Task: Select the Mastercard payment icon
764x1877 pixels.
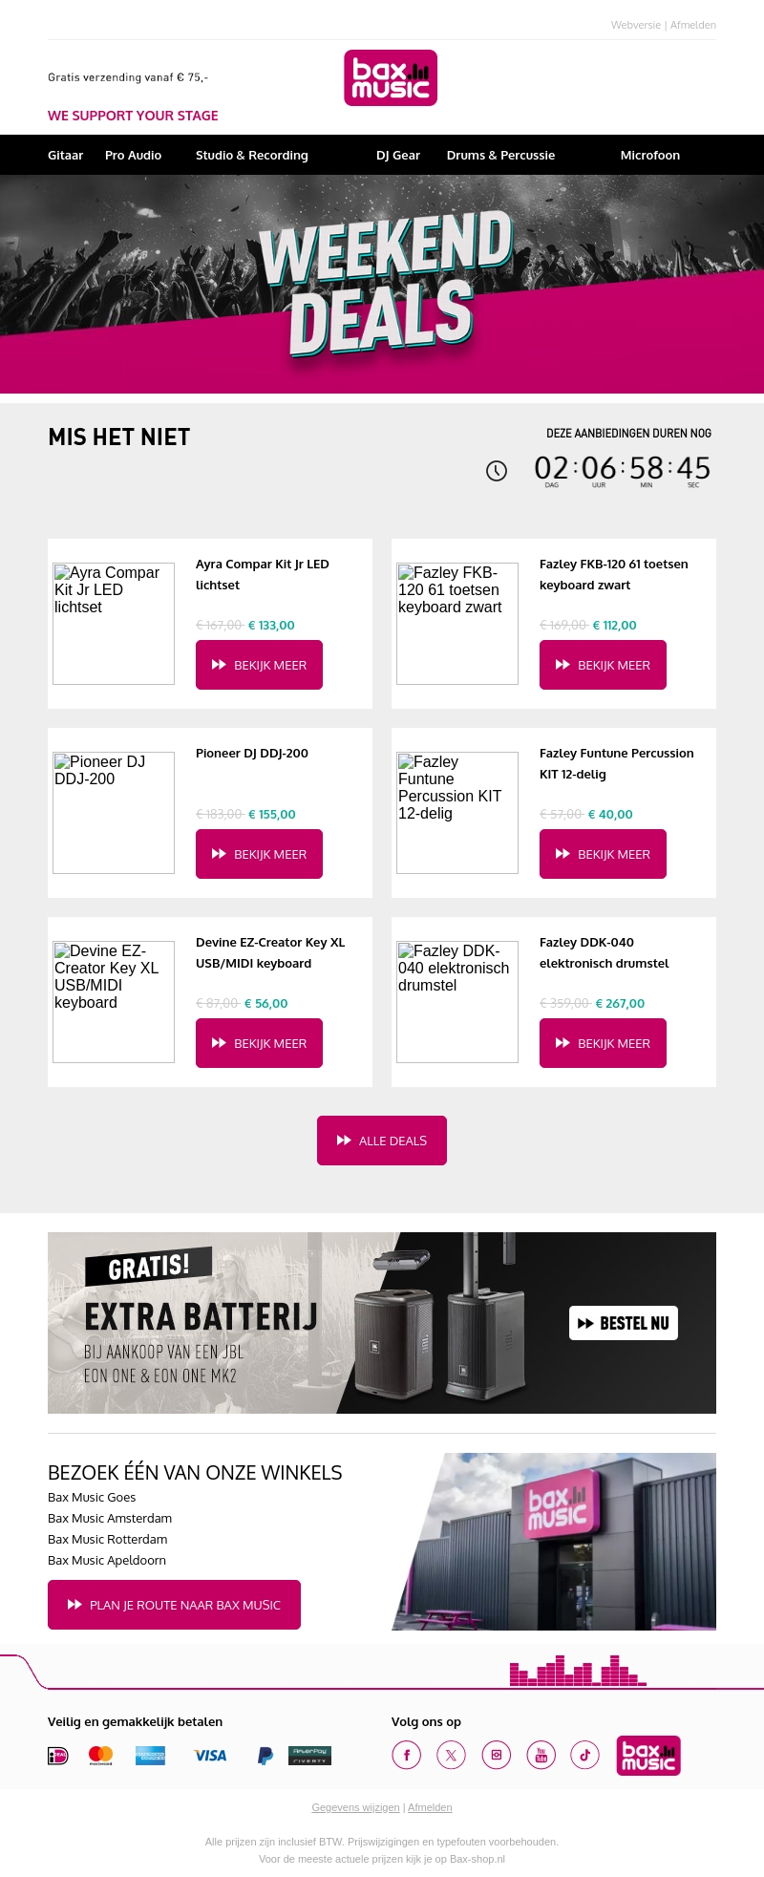Action: pos(100,1756)
